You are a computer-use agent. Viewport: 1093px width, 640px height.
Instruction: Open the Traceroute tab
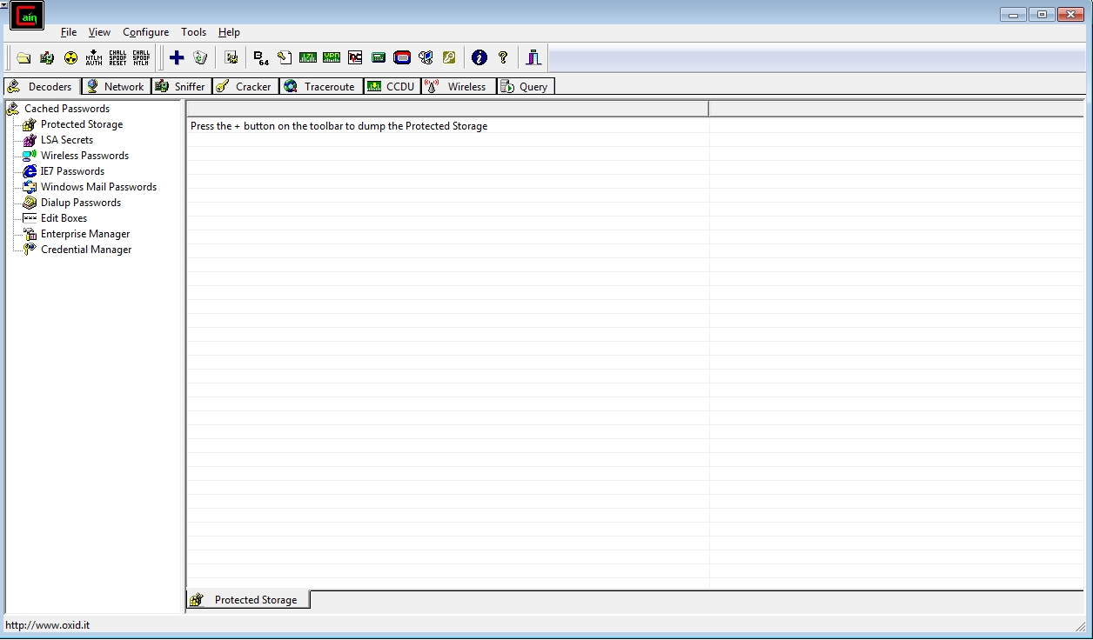319,86
